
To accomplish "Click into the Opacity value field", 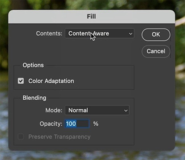I will point(77,124).
